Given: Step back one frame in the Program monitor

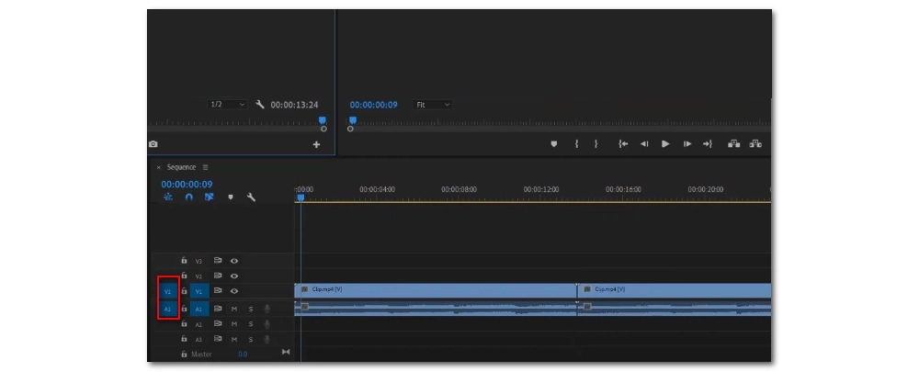Looking at the screenshot, I should click(644, 143).
